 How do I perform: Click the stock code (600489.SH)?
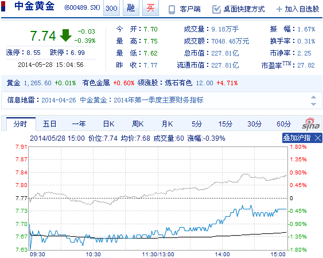coord(83,8)
